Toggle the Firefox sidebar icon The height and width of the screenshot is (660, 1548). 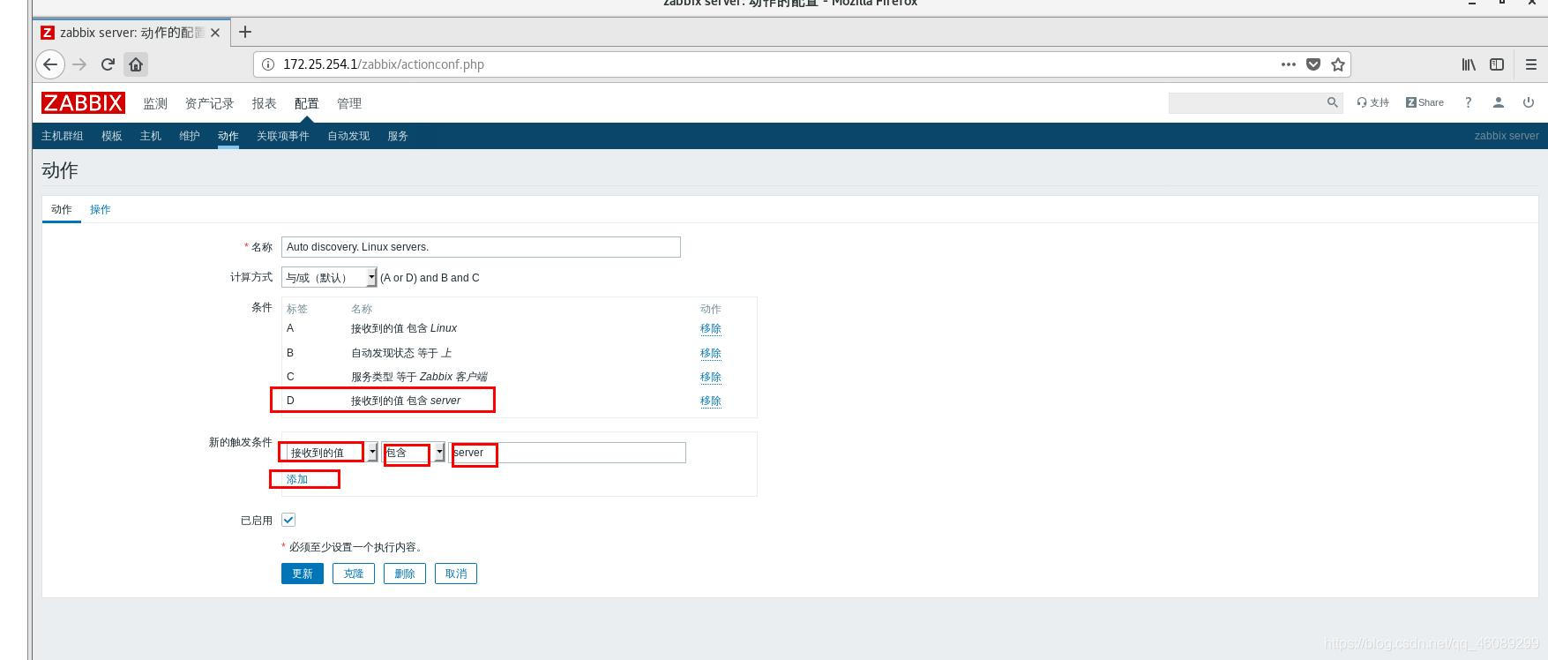1497,64
